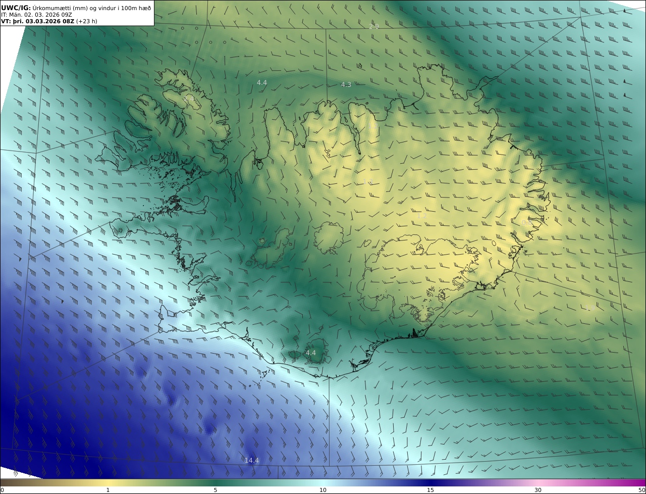Click the "2.9" value label on the map

tap(373, 26)
